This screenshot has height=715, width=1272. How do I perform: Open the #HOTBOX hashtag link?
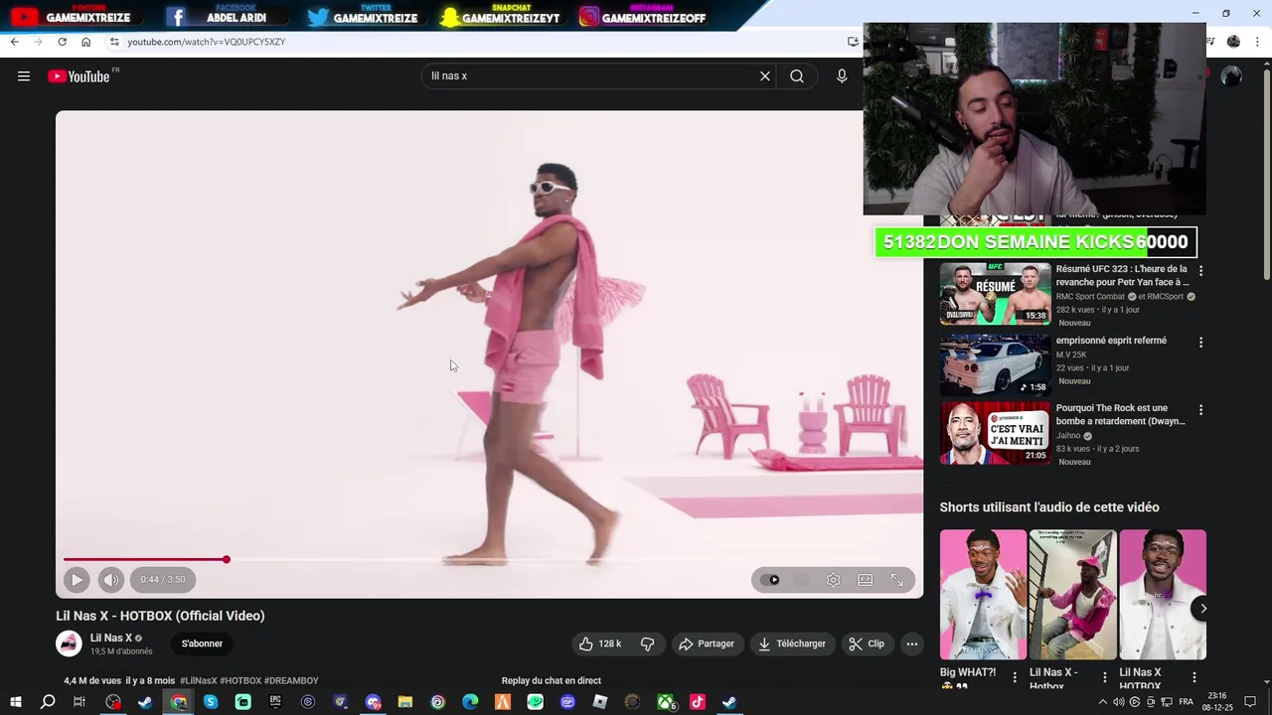(240, 681)
